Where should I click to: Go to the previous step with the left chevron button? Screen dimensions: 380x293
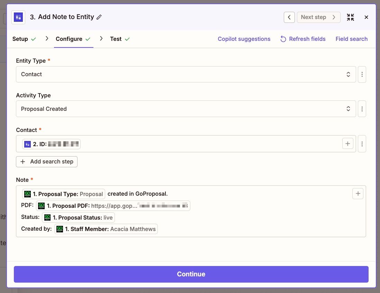click(289, 17)
